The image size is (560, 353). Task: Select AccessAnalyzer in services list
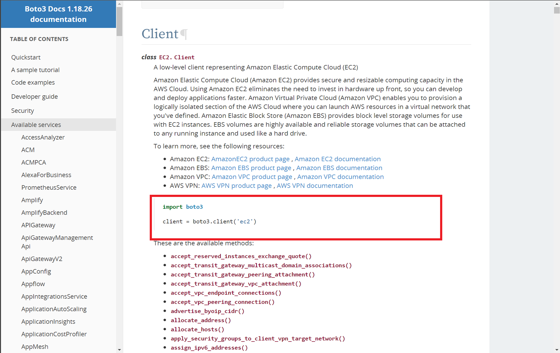coord(43,137)
